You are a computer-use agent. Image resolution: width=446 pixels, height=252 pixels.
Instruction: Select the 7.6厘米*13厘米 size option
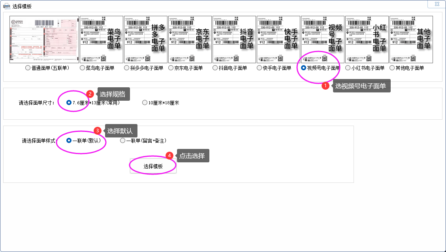69,103
